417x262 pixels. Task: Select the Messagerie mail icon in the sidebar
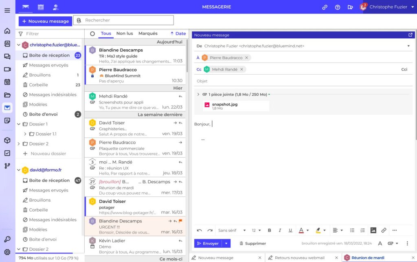pyautogui.click(x=7, y=108)
